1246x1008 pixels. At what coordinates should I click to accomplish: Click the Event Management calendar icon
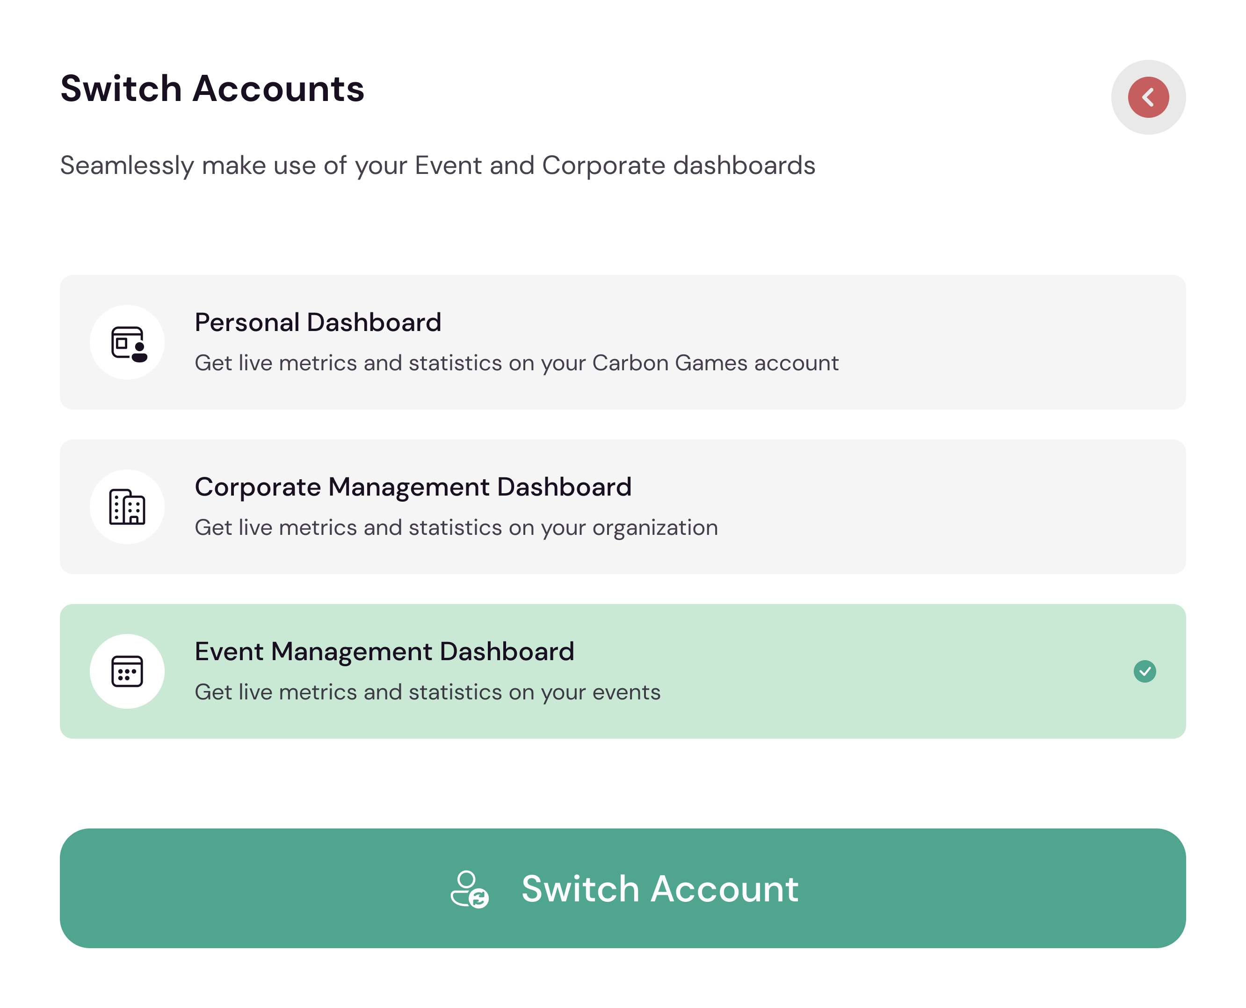pyautogui.click(x=127, y=671)
